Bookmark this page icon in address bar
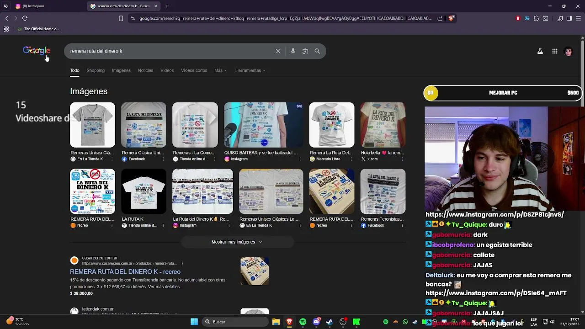Viewport: 585px width, 329px height. coord(121,18)
